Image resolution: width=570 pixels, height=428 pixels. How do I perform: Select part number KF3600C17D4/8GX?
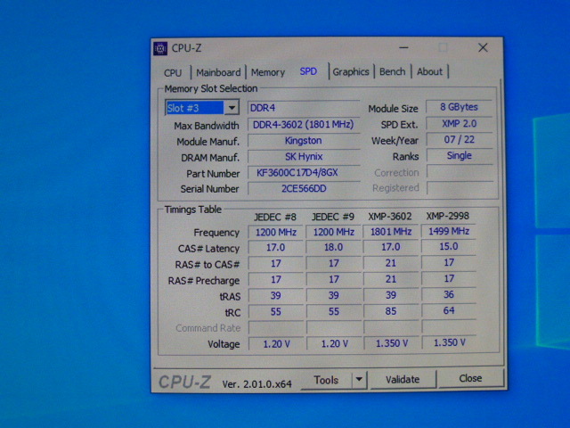pyautogui.click(x=304, y=172)
